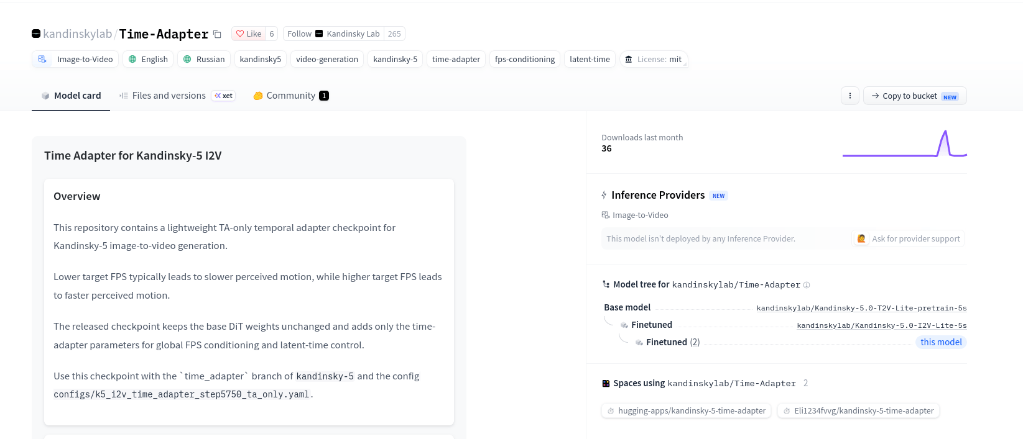
Task: Click Copy to bucket button
Action: click(915, 96)
